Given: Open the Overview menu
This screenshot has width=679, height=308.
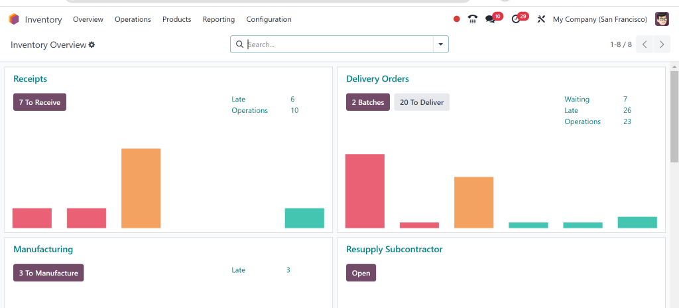Looking at the screenshot, I should point(88,19).
